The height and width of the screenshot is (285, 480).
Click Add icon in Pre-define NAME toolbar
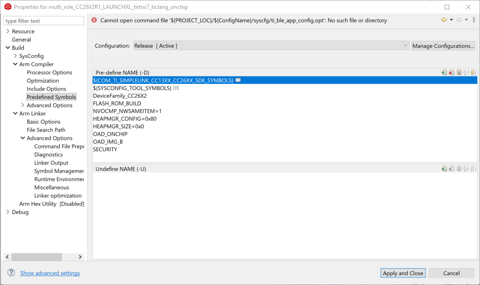coord(445,72)
